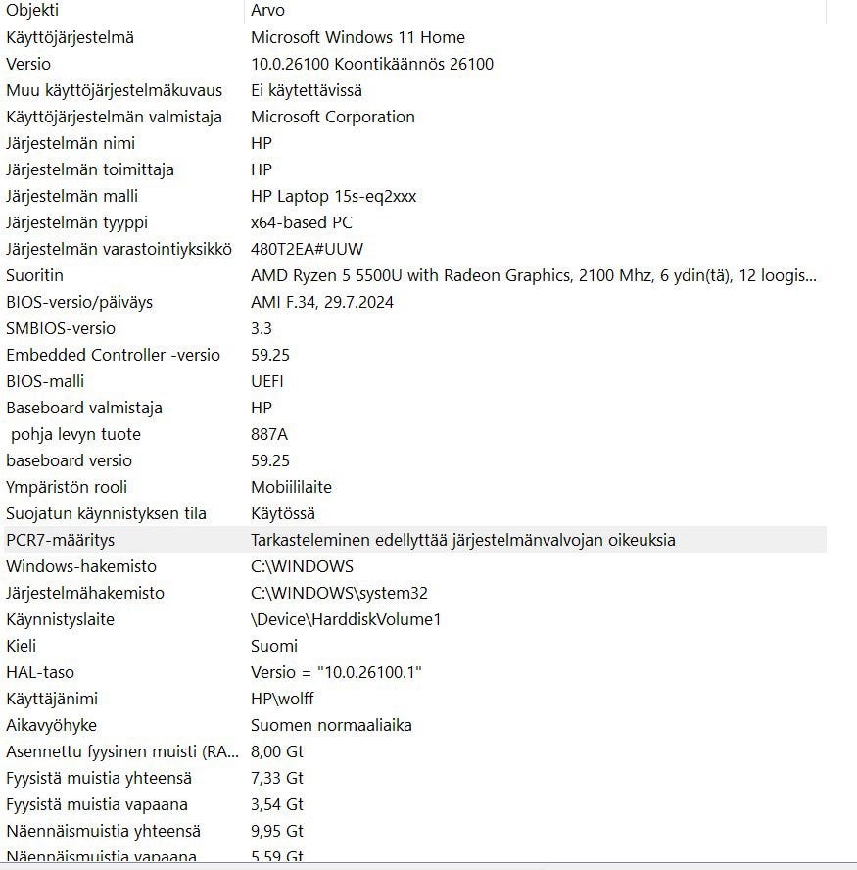This screenshot has height=870, width=857.
Task: Click the value HP Laptop 15s-eq2xxx
Action: (x=333, y=196)
